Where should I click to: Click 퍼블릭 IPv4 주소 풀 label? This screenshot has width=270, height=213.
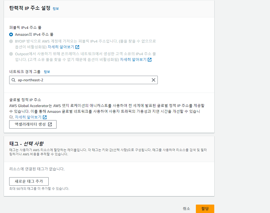point(25,28)
